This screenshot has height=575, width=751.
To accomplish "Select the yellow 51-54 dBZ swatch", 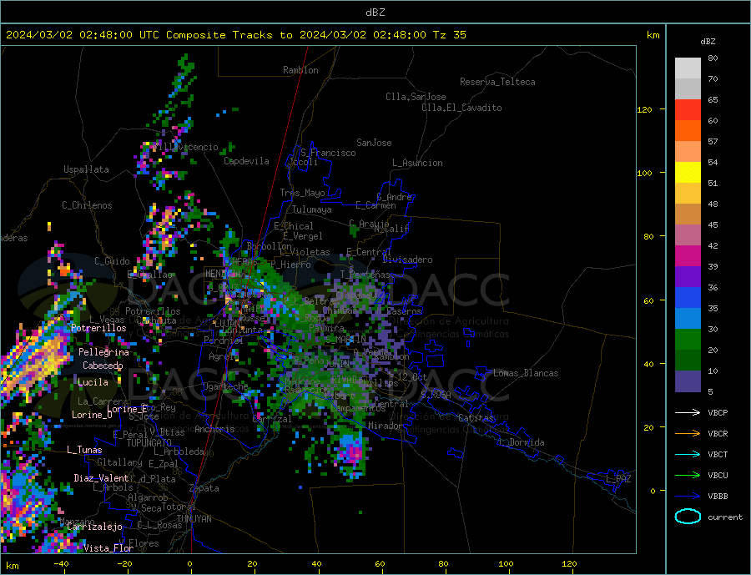I will [x=688, y=173].
